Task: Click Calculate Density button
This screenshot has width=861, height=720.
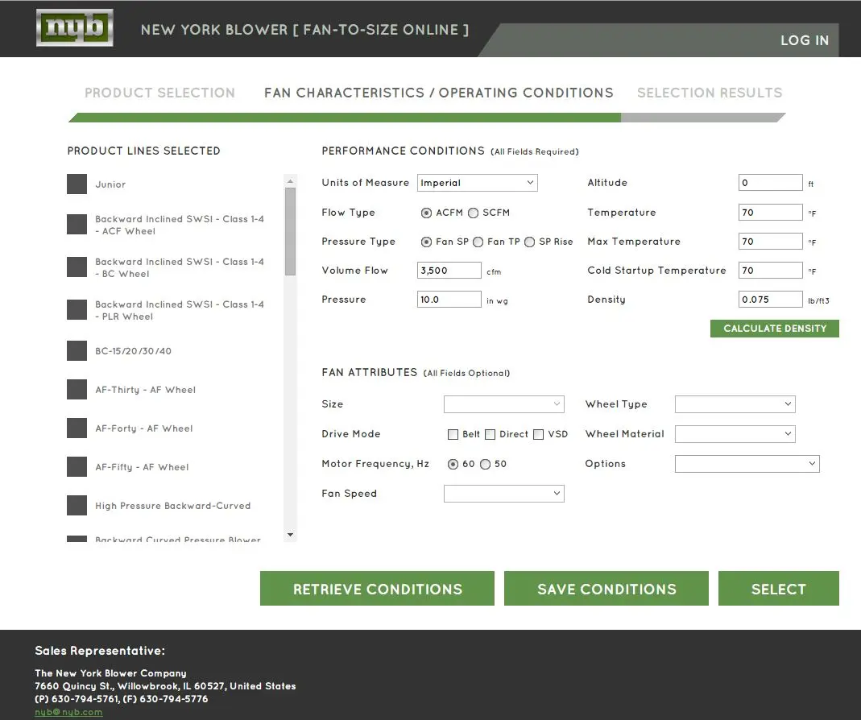Action: tap(775, 329)
